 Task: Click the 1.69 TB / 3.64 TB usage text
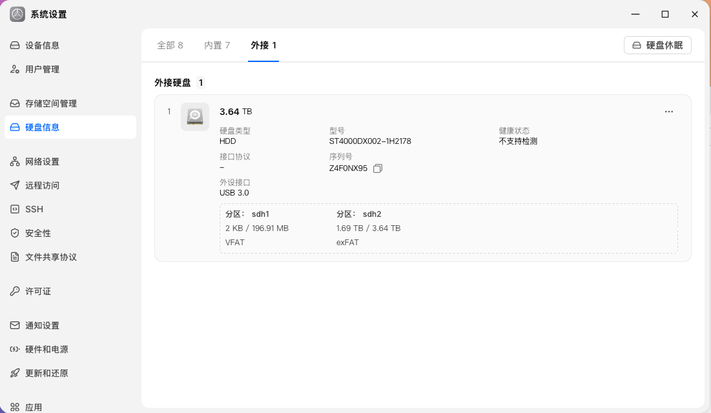[x=368, y=228]
